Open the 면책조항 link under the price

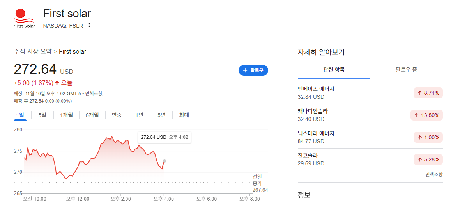tap(94, 94)
